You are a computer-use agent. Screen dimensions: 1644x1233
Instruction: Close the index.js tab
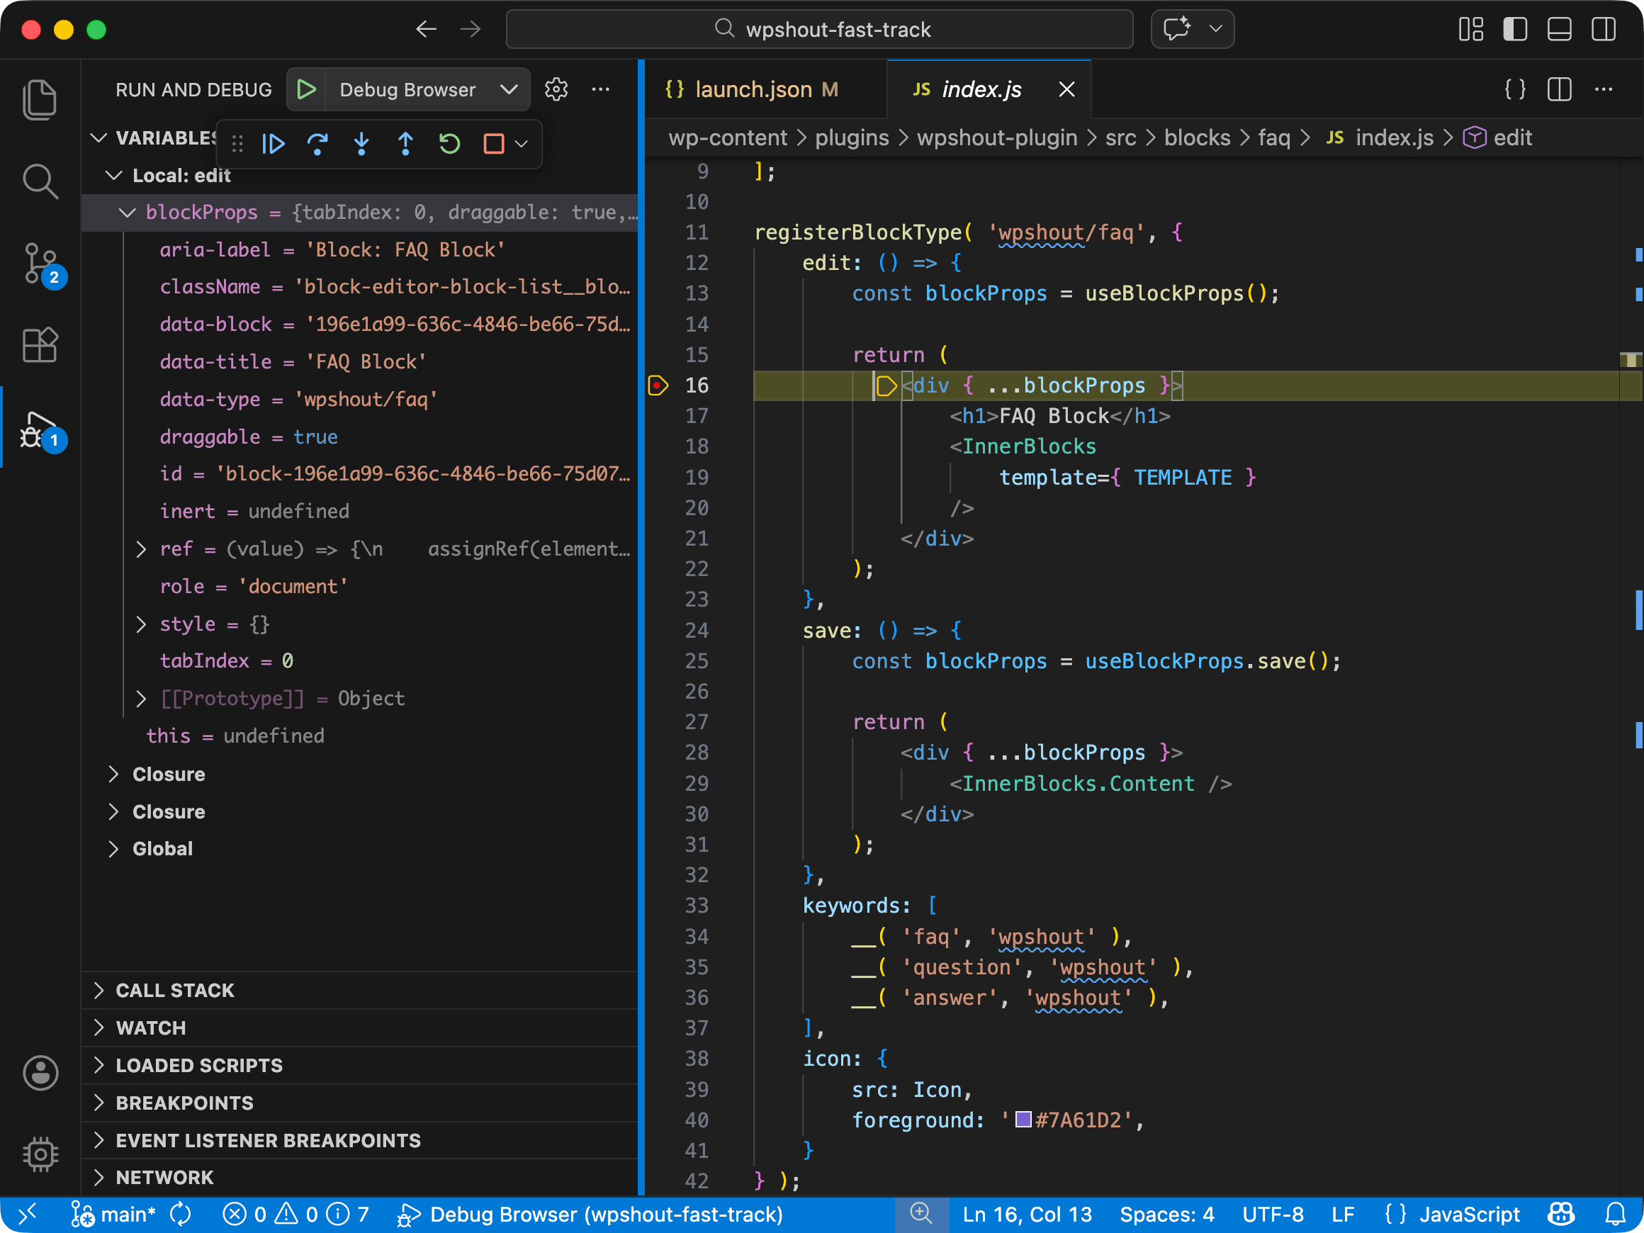[1066, 90]
